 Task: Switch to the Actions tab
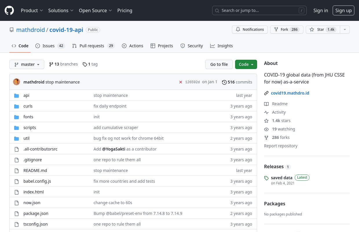pyautogui.click(x=133, y=46)
